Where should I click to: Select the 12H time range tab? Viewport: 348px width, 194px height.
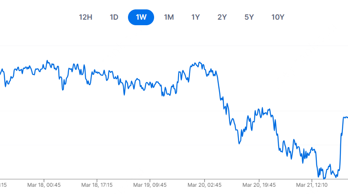(86, 18)
